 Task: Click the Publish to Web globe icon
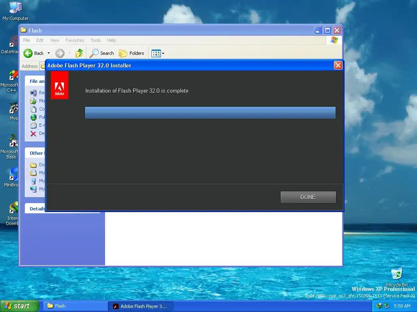click(33, 117)
